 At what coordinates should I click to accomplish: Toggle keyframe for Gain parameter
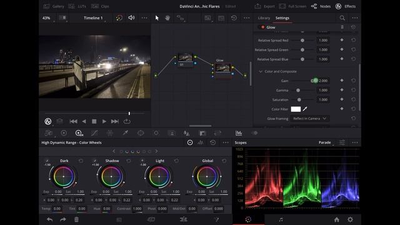pos(342,81)
